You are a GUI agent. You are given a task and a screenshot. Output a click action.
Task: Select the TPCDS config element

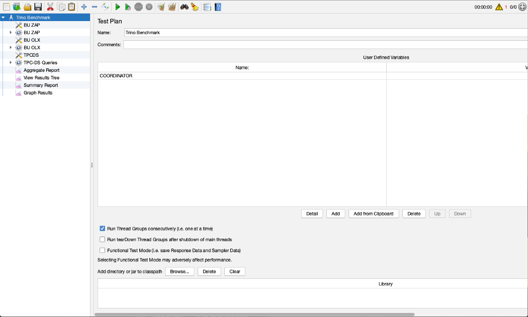[x=31, y=55]
